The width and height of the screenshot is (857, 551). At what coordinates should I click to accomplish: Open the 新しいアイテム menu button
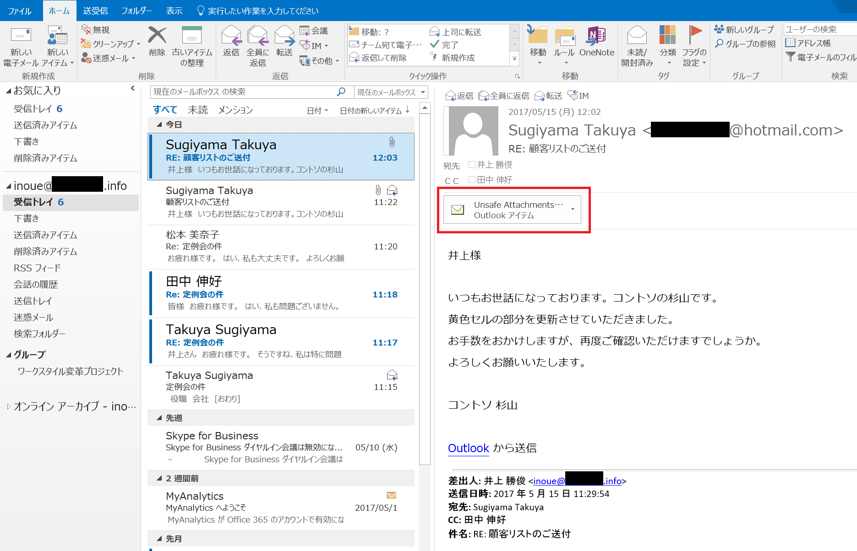tap(58, 46)
